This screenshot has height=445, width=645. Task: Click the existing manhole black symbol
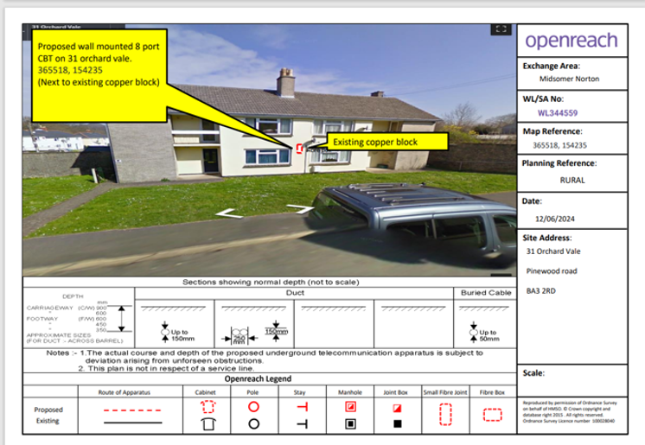point(350,423)
